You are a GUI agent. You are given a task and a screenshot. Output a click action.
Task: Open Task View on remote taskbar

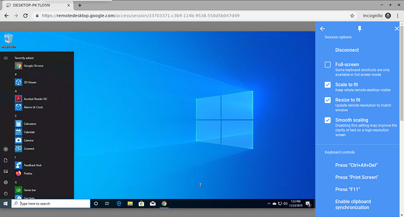(107, 203)
